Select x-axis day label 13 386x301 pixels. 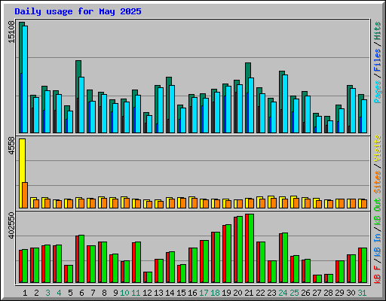[158, 293]
